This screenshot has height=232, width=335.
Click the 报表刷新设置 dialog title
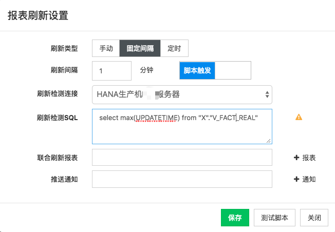click(38, 15)
